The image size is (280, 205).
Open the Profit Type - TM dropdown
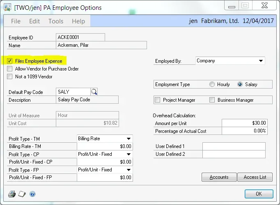pos(129,139)
